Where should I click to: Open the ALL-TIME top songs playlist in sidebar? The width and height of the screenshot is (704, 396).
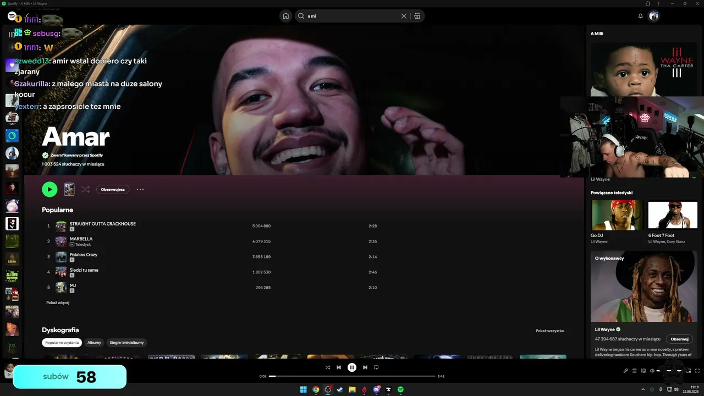(12, 276)
